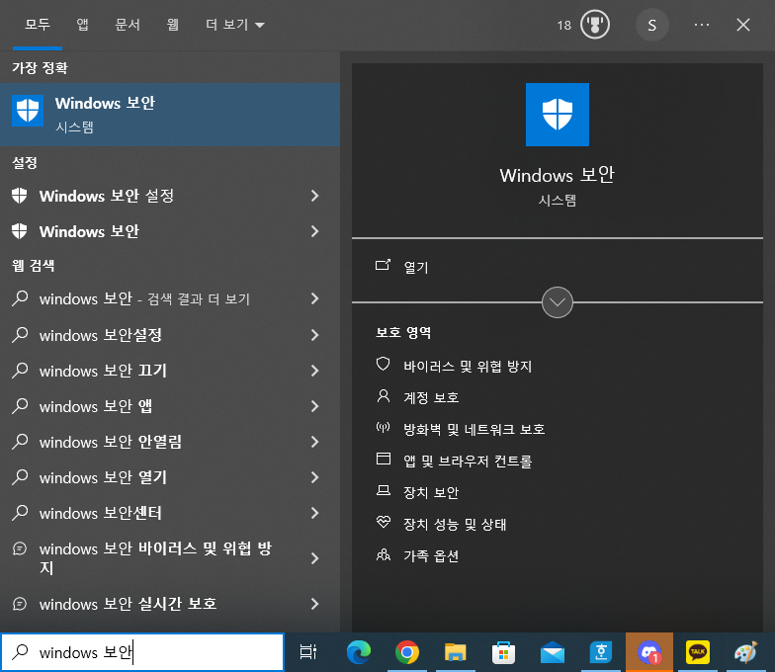Image resolution: width=775 pixels, height=672 pixels.
Task: Open the Paint palette app from taskbar
Action: (x=745, y=652)
